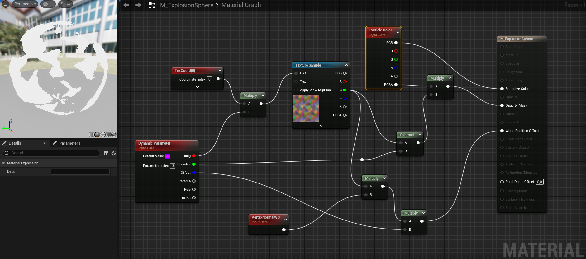The width and height of the screenshot is (586, 259).
Task: Expand the Particle Color node dropdown arrow
Action: pos(398,32)
